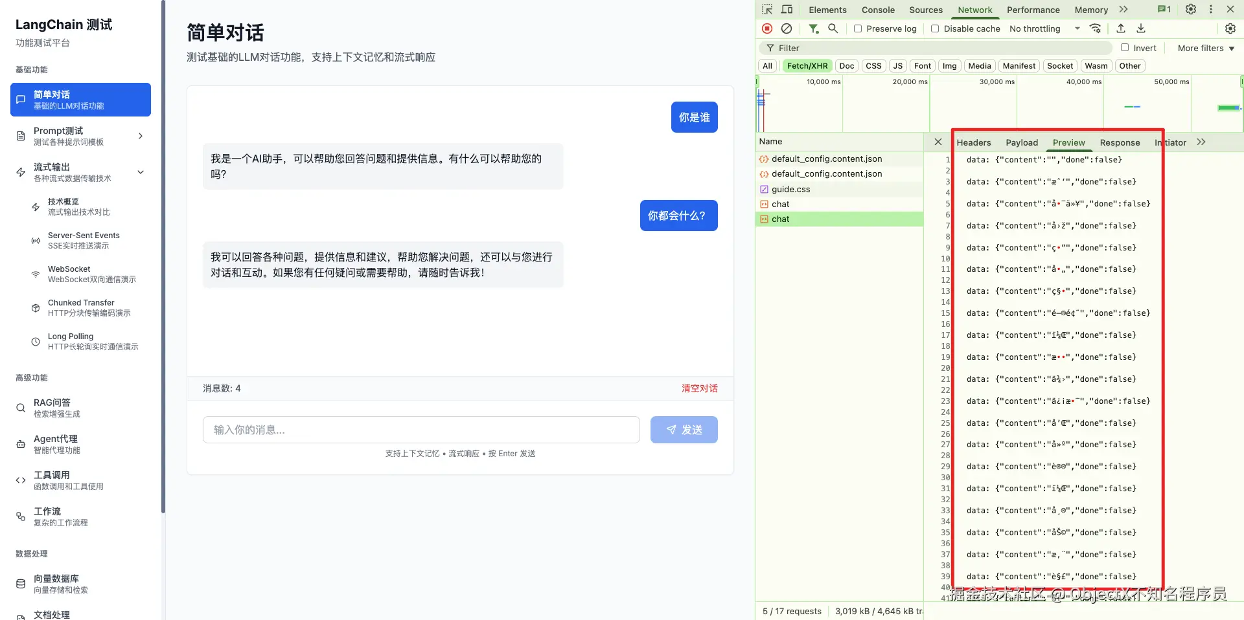Click the 发送 send button

click(684, 430)
